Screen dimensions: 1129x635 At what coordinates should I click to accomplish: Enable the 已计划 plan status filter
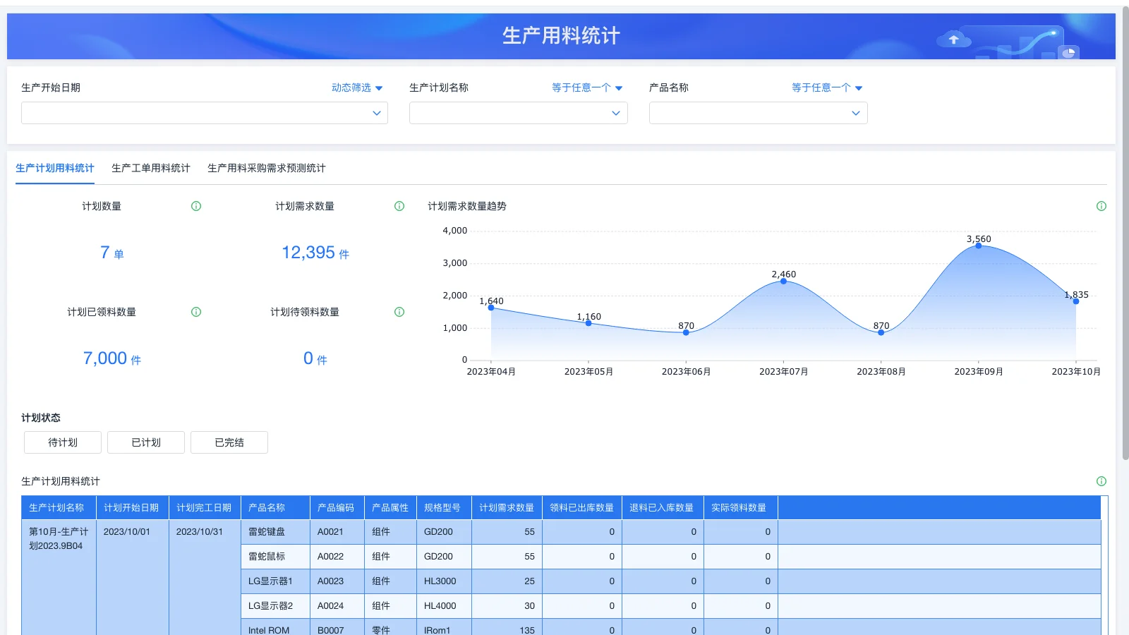145,442
